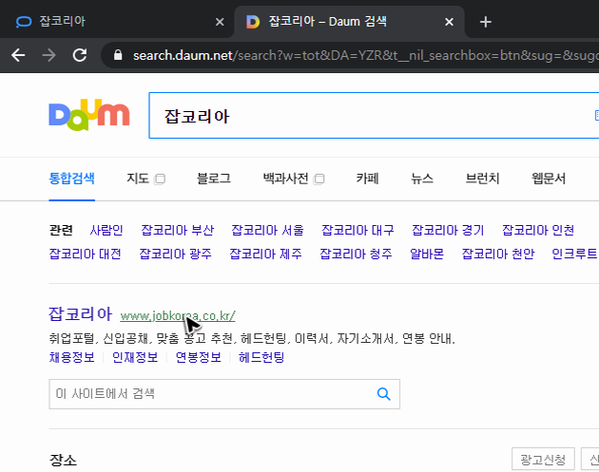The height and width of the screenshot is (472, 599).
Task: Open the 백과사전 tab
Action: click(285, 179)
